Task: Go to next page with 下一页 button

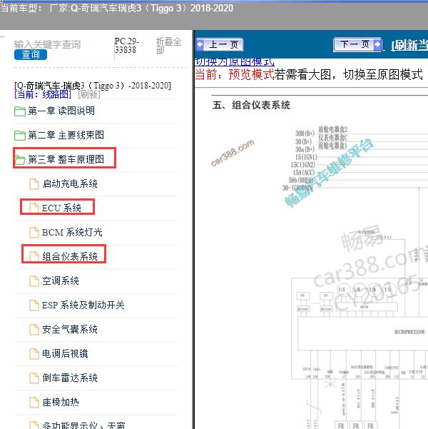Action: (x=357, y=44)
